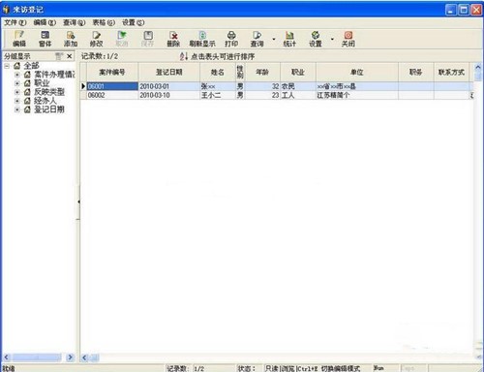Open the 文件 menu
This screenshot has width=484, height=372.
point(15,22)
